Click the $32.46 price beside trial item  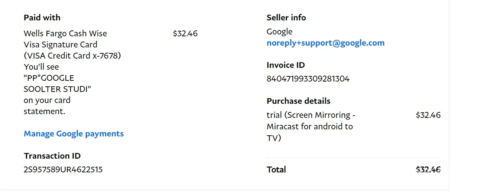point(428,115)
